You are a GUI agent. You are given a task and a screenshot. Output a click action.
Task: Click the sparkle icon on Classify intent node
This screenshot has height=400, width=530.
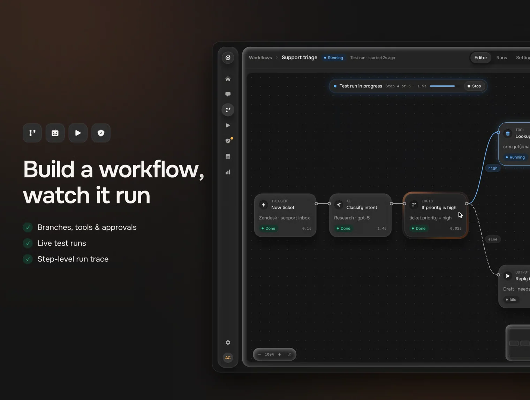pyautogui.click(x=339, y=205)
